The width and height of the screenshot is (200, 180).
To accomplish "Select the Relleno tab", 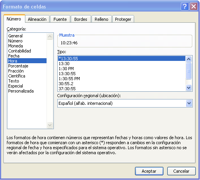I will pos(102,19).
